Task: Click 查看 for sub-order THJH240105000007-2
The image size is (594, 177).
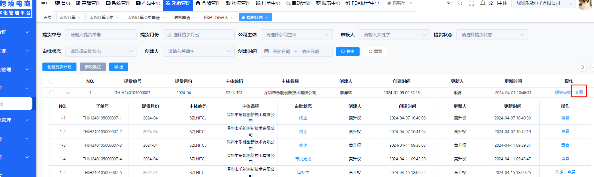Action: point(565,131)
